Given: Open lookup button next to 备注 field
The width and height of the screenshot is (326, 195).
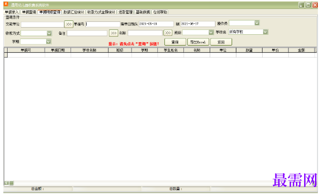Looking at the screenshot, I should [113, 33].
